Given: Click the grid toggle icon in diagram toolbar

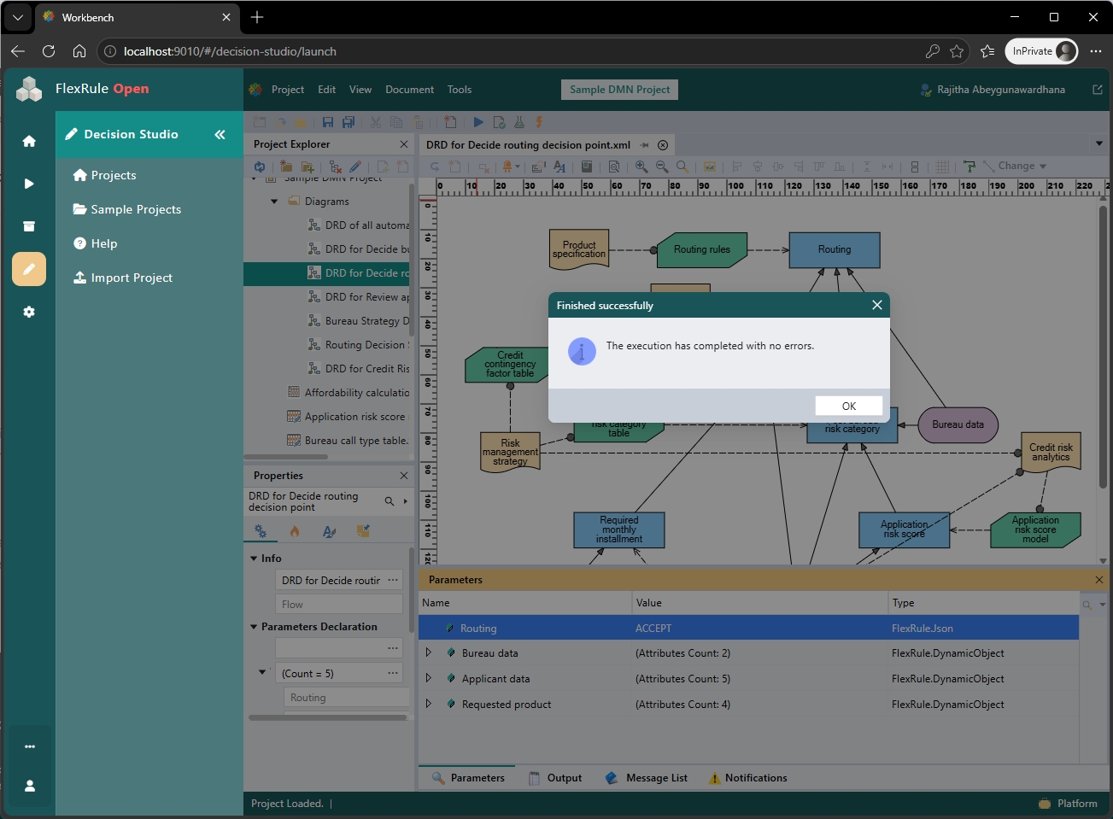Looking at the screenshot, I should [x=942, y=167].
